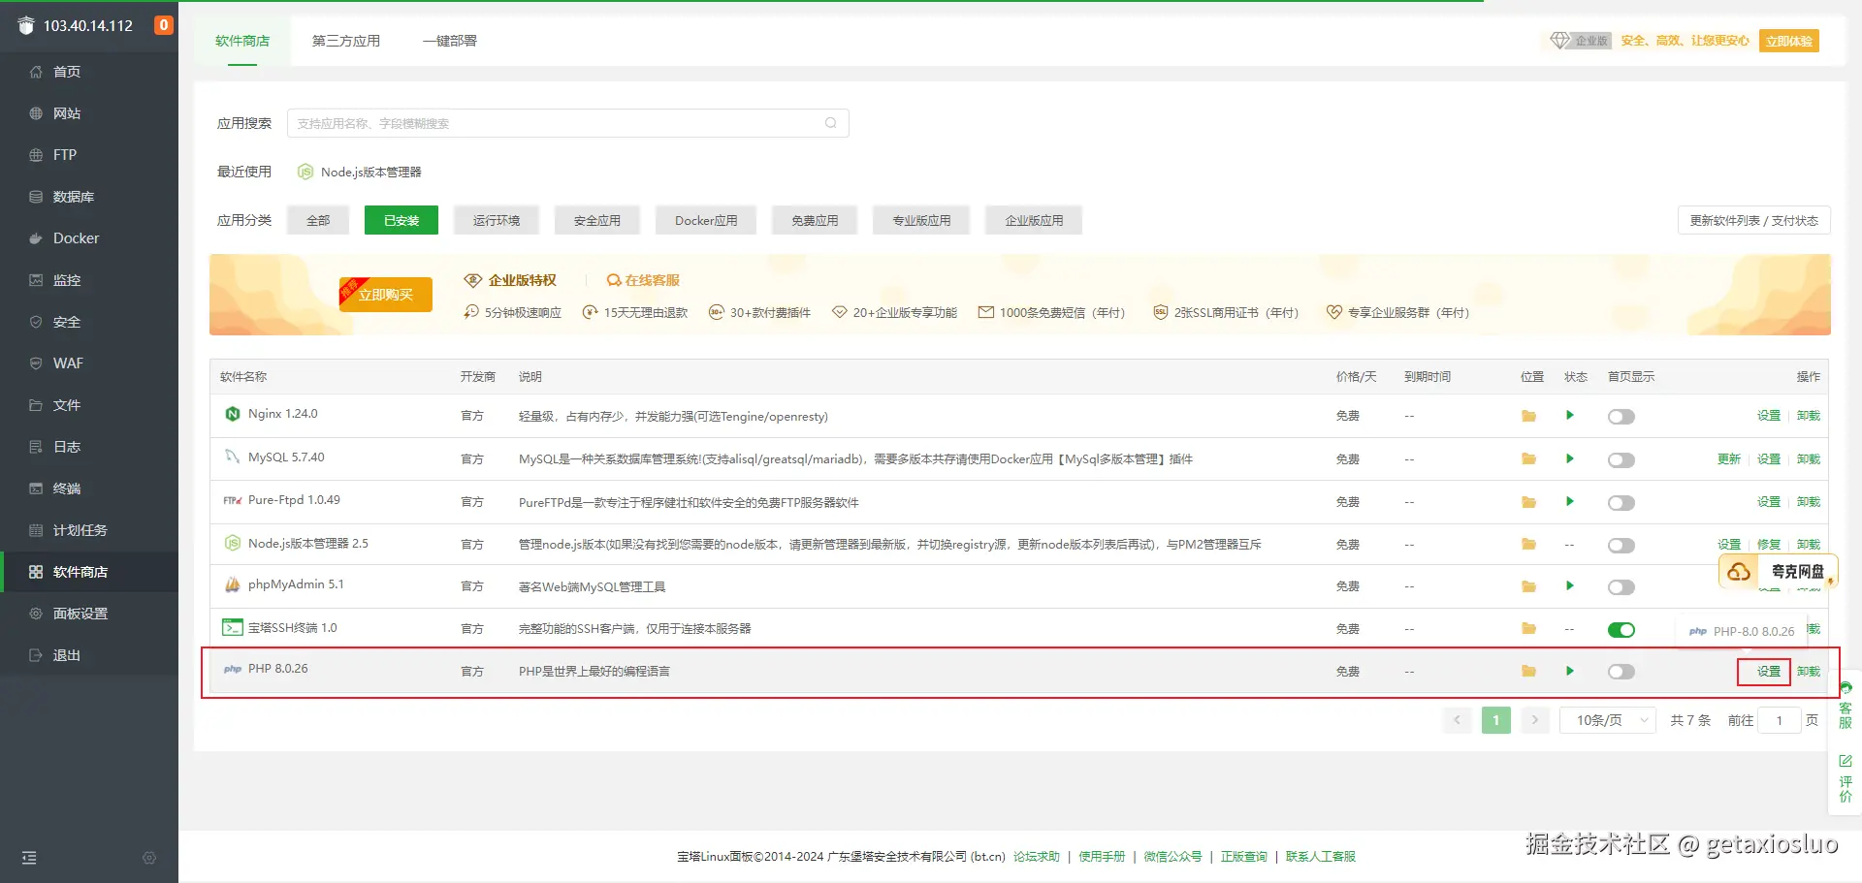The width and height of the screenshot is (1862, 883).
Task: Select the 安全应用 category filter
Action: [597, 220]
